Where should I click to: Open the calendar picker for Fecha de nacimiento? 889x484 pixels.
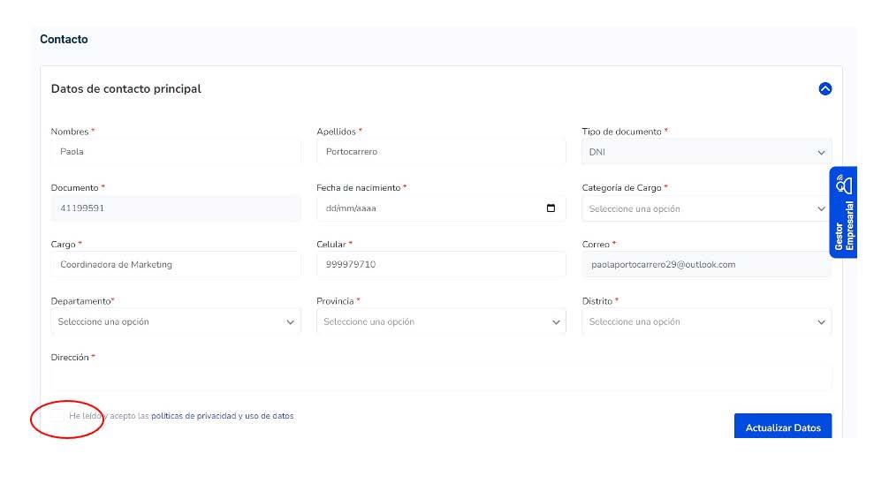551,208
